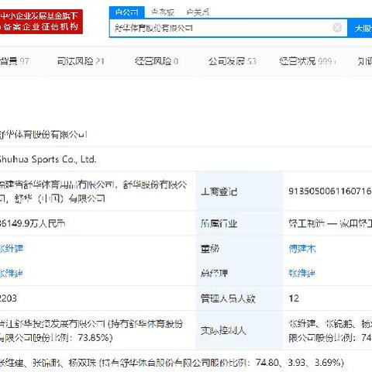Viewport: 372px width, 372px height.
Task: Click the search box containing 舒华体育股份有限公司
Action: (228, 28)
